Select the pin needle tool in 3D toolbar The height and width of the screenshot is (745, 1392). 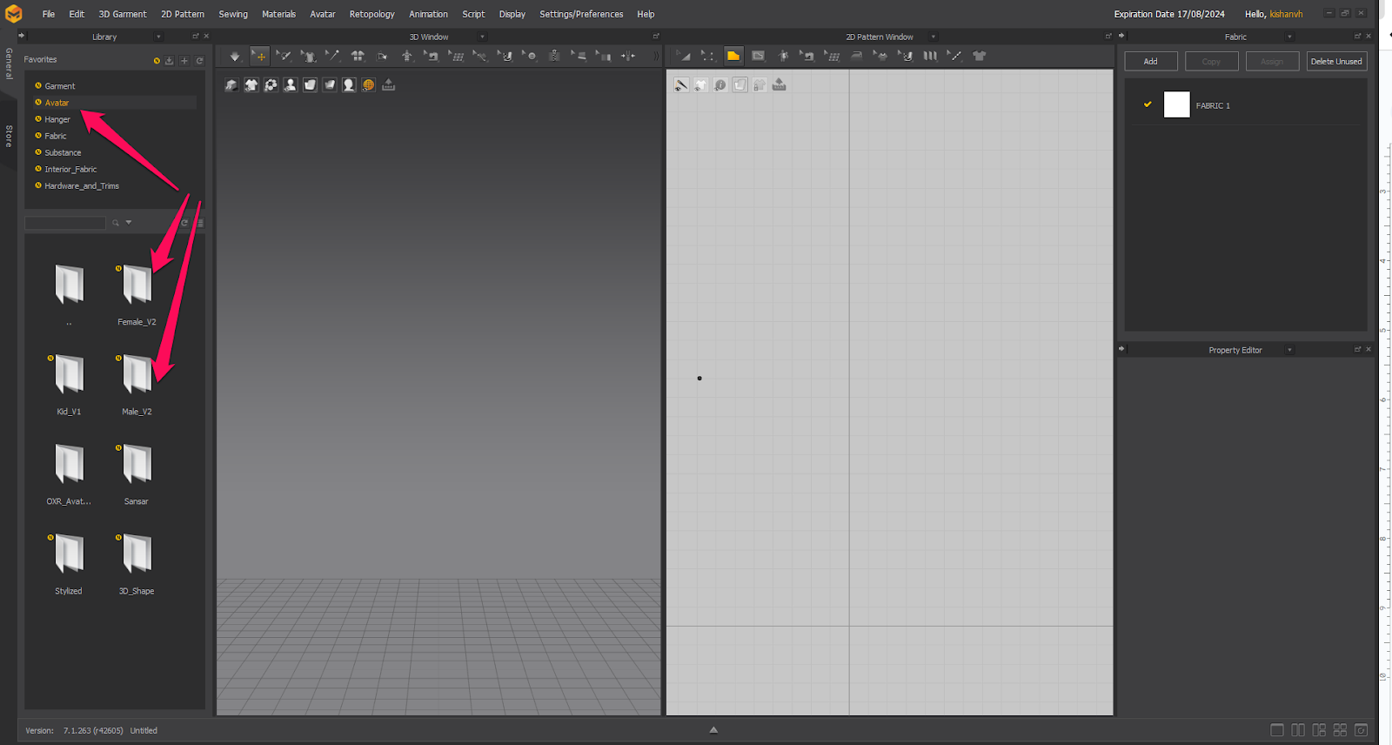point(332,57)
